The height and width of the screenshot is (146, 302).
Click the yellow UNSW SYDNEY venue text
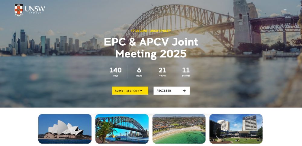(x=160, y=31)
